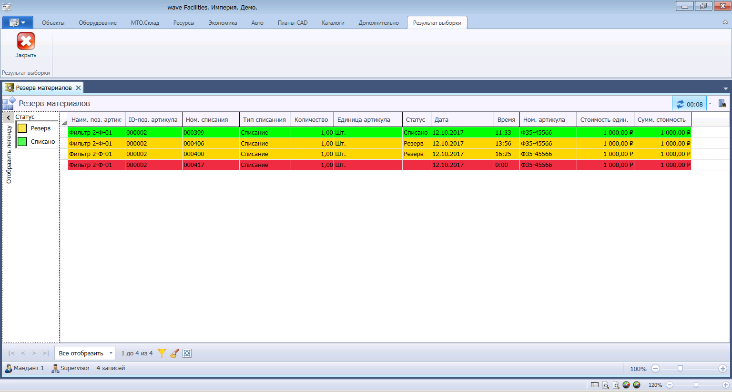Go to the previous page of records

pyautogui.click(x=23, y=353)
